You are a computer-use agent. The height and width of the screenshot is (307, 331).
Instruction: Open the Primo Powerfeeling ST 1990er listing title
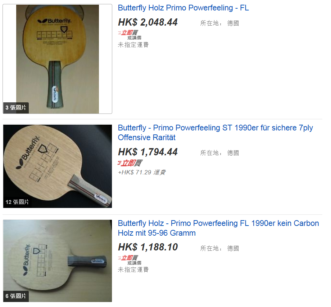pyautogui.click(x=215, y=133)
